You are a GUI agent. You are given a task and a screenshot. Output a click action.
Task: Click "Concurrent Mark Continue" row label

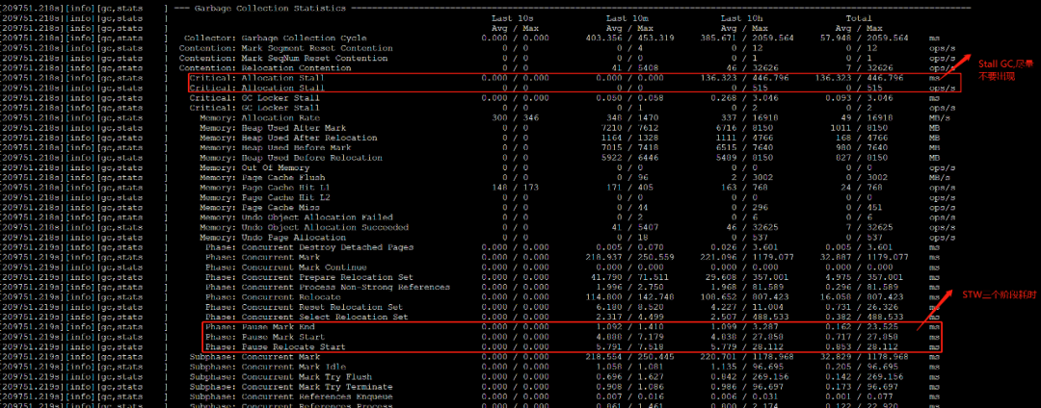(304, 267)
